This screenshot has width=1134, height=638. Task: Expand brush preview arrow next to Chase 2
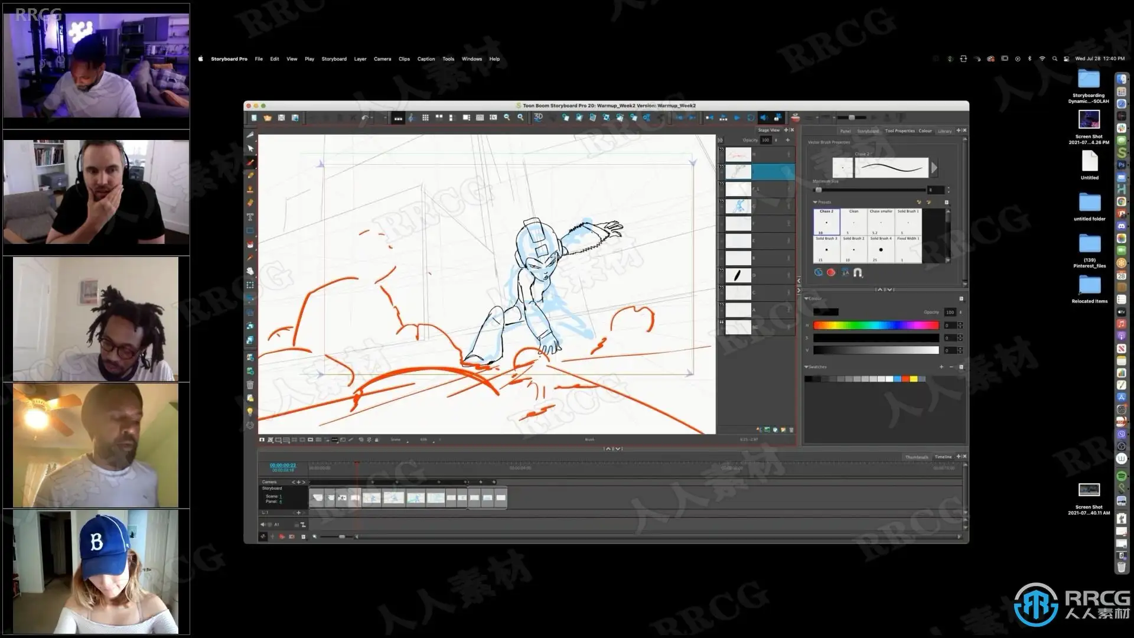934,168
